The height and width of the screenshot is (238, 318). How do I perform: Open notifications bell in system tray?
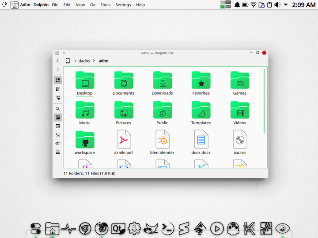click(237, 5)
